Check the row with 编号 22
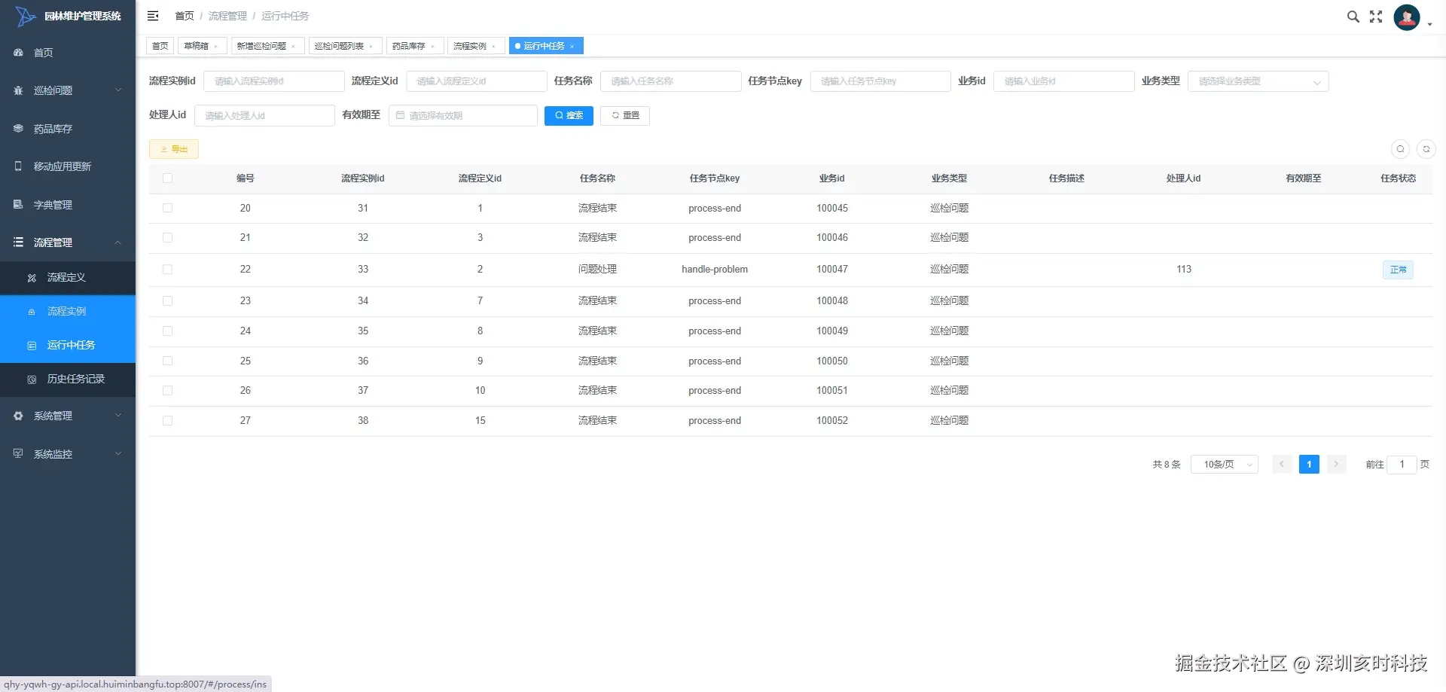The width and height of the screenshot is (1446, 692). (167, 269)
